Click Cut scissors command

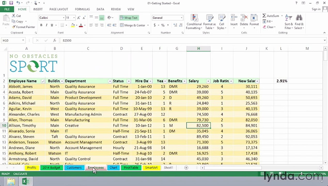tap(16, 16)
